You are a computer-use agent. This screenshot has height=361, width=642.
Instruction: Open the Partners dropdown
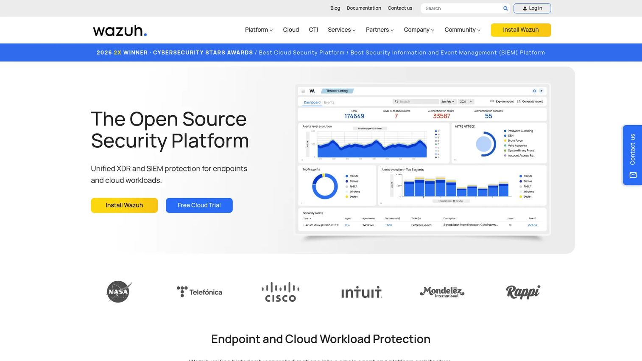(x=380, y=30)
